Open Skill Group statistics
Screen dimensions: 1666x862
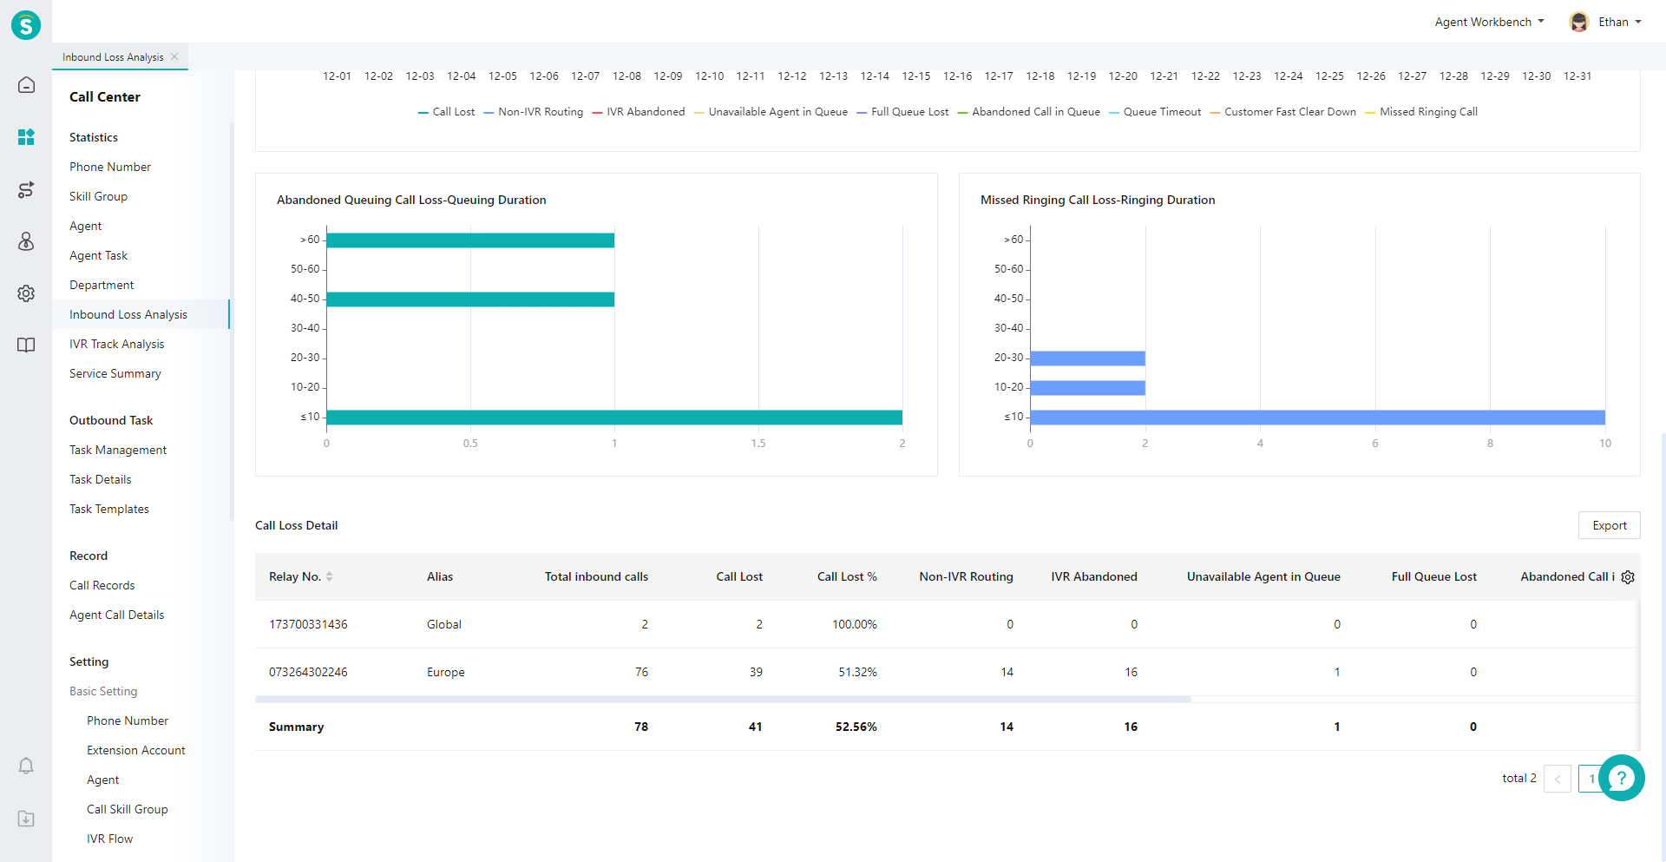point(98,196)
